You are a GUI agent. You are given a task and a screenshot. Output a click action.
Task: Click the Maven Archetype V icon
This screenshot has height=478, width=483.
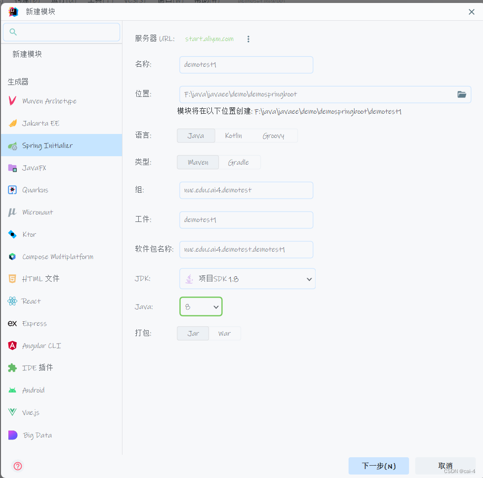tap(12, 101)
